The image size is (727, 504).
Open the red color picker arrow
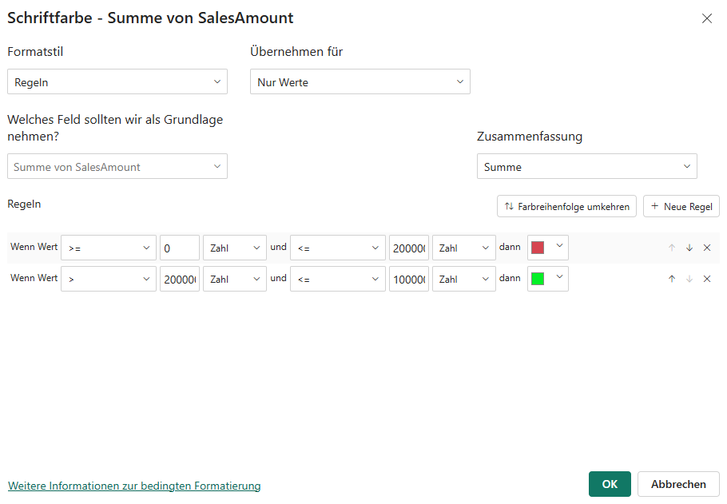click(558, 248)
